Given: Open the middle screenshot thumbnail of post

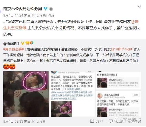Looking at the screenshot, I should [73, 94].
